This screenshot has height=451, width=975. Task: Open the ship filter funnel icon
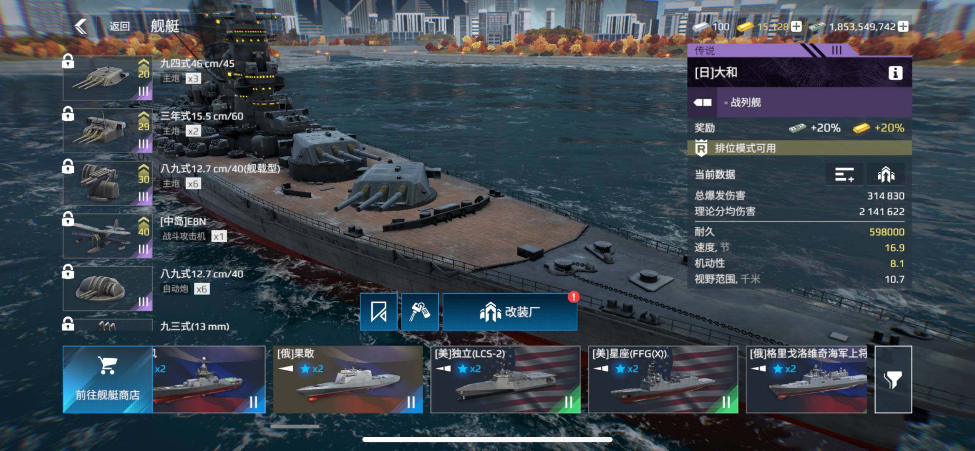pyautogui.click(x=893, y=379)
